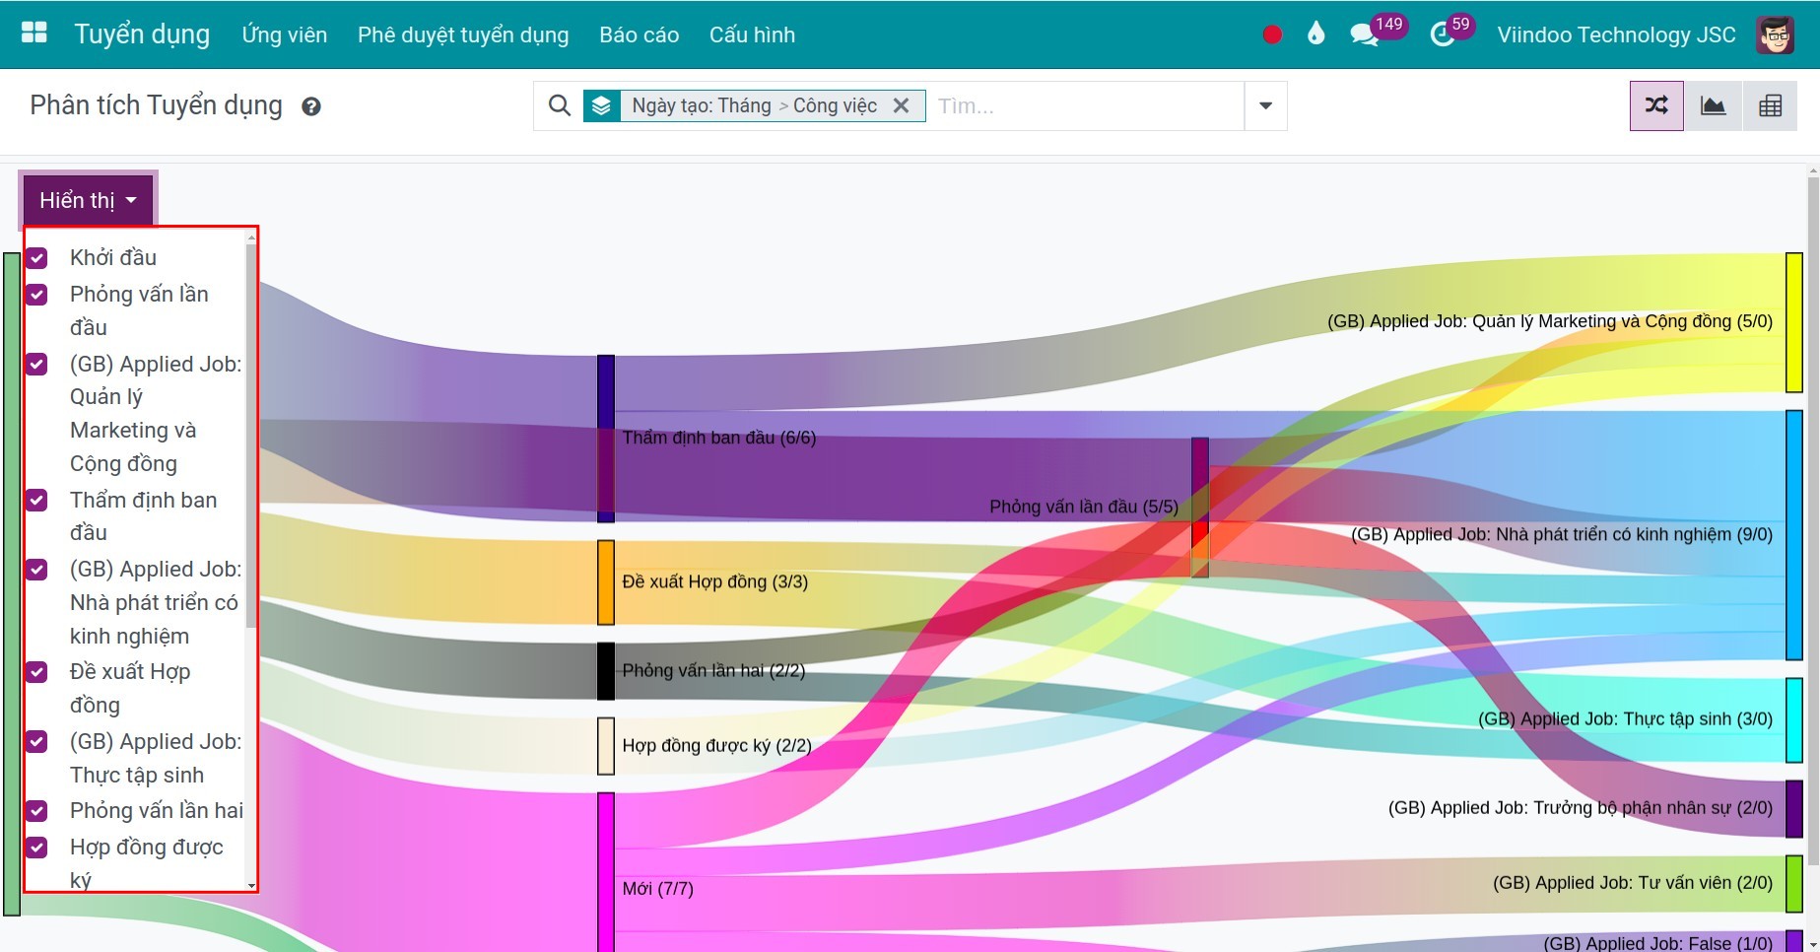Screen dimensions: 1820x952
Task: Click the black Phỏng vấn lần hai node bar
Action: click(x=606, y=671)
